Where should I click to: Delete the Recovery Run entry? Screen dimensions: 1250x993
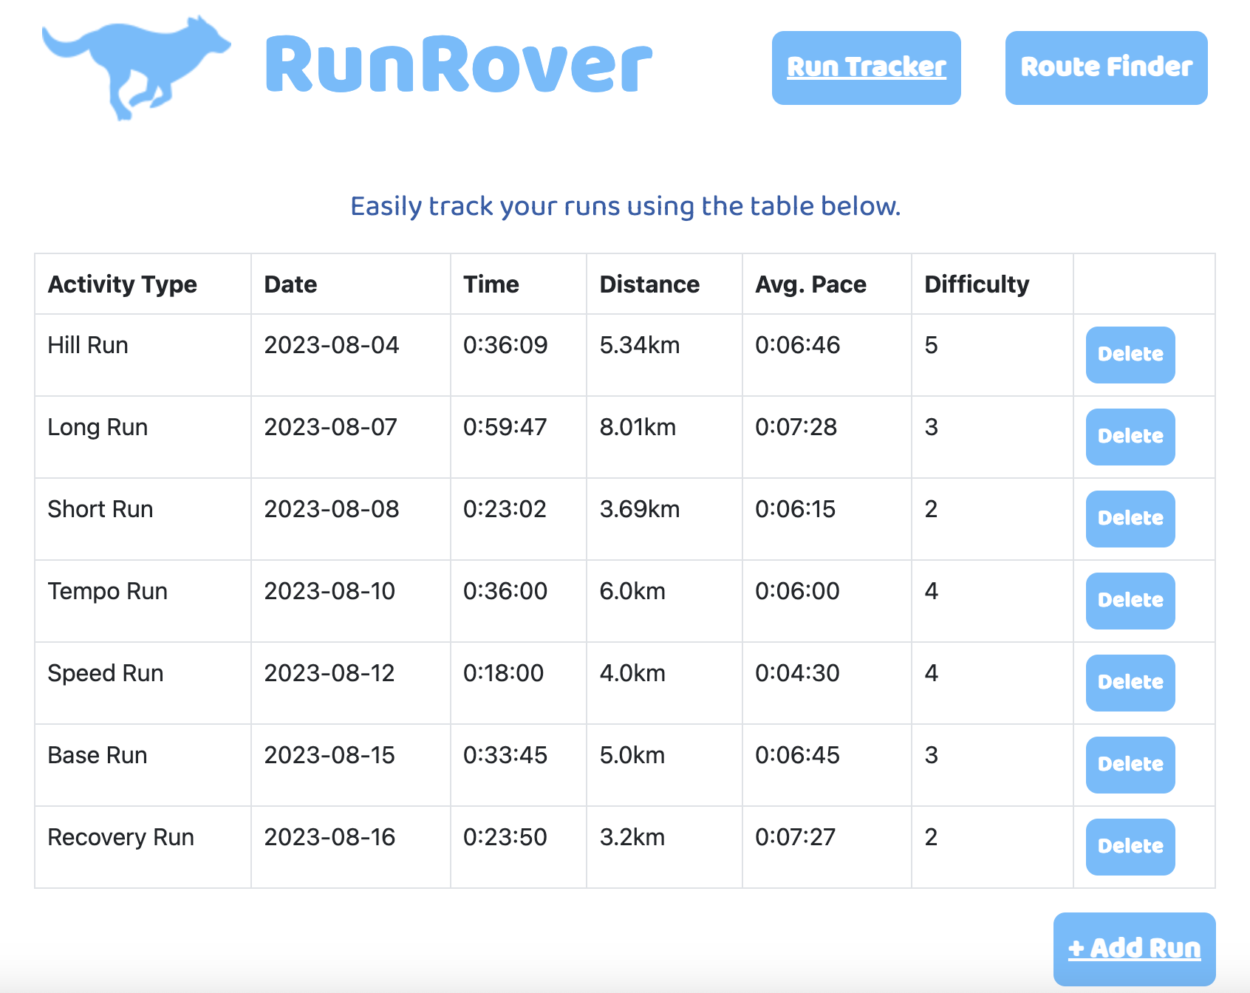click(1130, 847)
